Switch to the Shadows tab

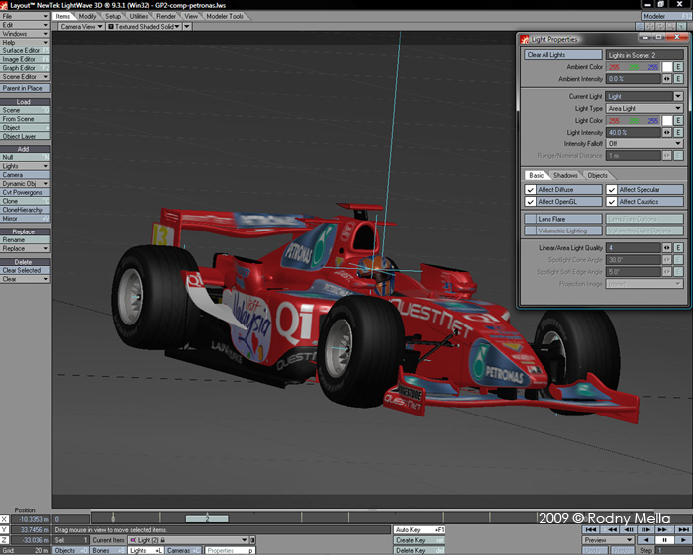click(565, 175)
